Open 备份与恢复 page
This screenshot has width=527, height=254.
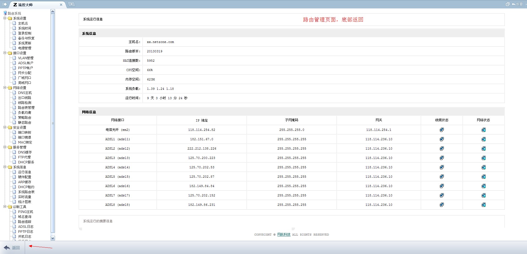click(26, 38)
